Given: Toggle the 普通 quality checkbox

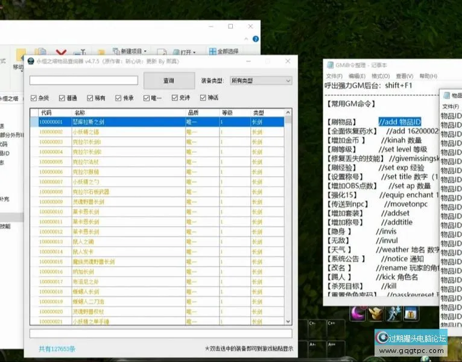Looking at the screenshot, I should click(62, 98).
